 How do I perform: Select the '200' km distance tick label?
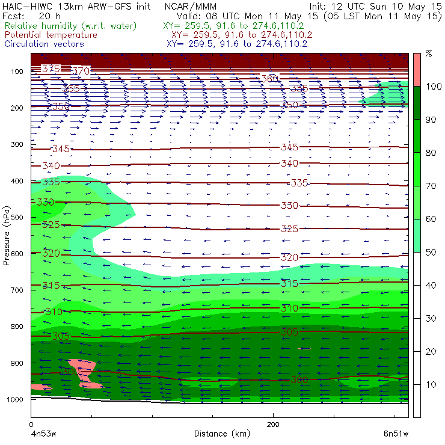(273, 425)
